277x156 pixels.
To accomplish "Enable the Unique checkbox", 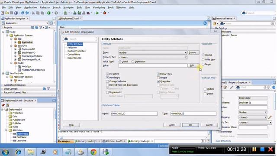I will pos(158,78).
